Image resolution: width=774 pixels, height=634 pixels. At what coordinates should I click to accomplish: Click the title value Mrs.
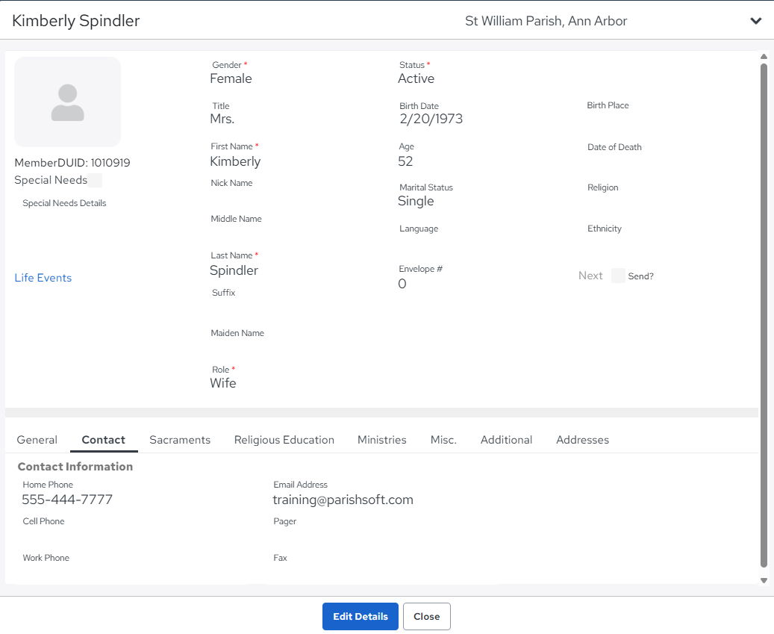click(x=222, y=119)
